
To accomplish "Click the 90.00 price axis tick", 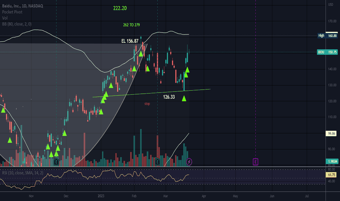I will 332,149.
